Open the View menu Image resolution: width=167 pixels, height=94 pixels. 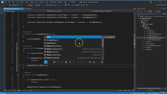point(13,2)
